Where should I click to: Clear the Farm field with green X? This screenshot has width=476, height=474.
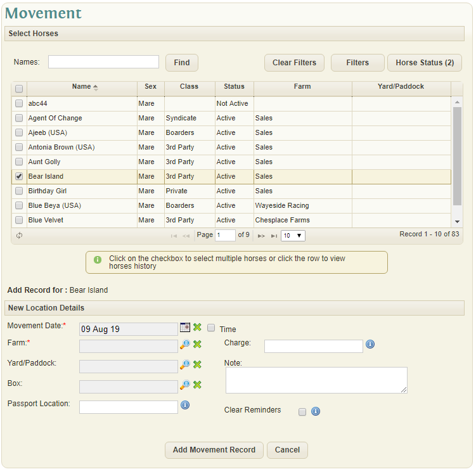coord(197,345)
